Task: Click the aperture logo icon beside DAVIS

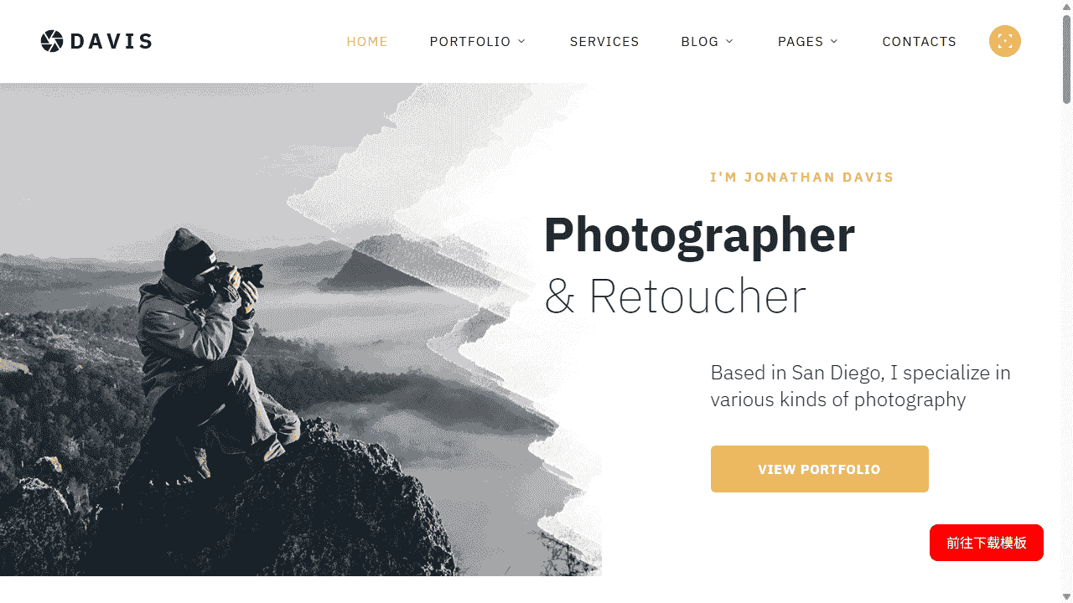Action: pos(52,41)
